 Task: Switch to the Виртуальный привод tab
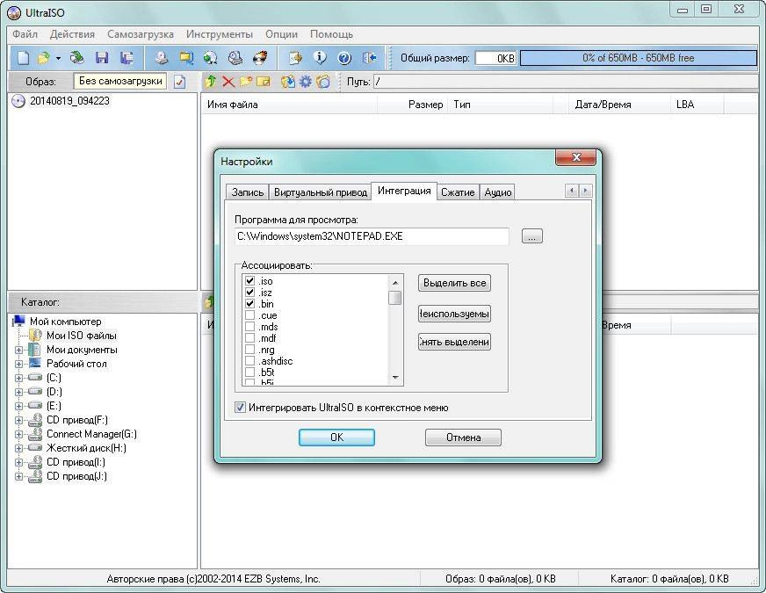click(320, 192)
